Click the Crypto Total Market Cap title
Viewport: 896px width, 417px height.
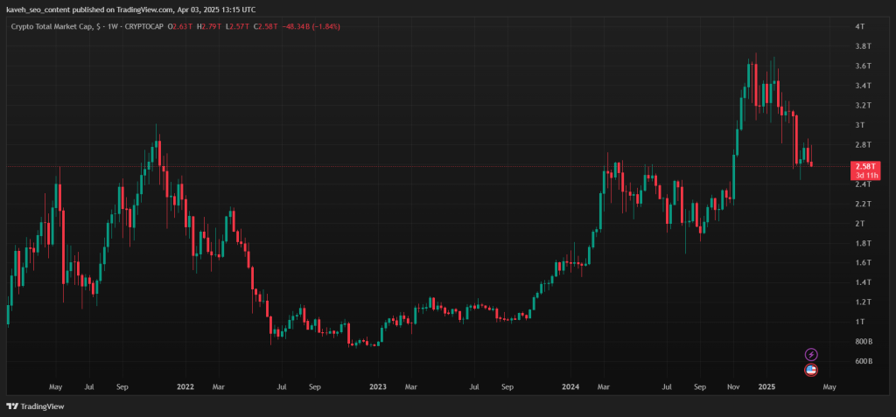coord(51,26)
